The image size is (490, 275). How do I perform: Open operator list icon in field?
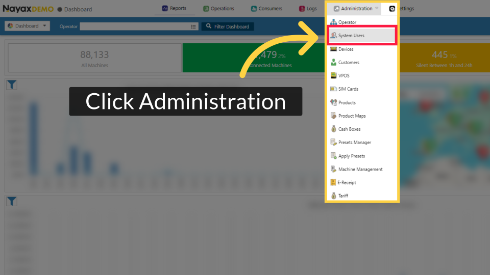pos(193,27)
